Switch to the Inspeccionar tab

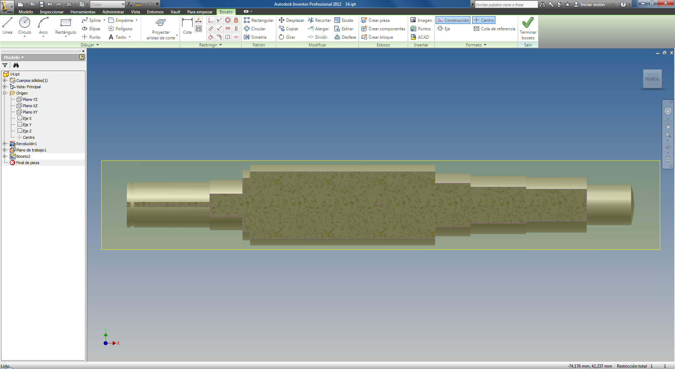click(52, 12)
